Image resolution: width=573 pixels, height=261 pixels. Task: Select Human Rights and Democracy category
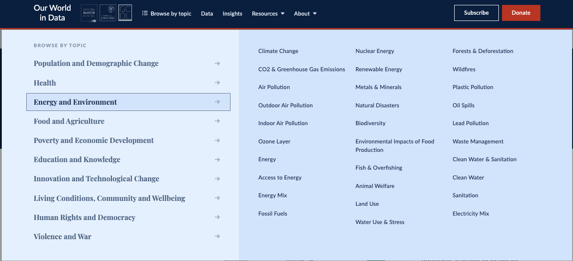[x=84, y=217]
